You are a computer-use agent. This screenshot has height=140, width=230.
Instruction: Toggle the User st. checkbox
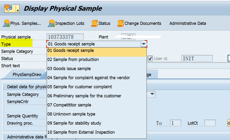(150, 58)
